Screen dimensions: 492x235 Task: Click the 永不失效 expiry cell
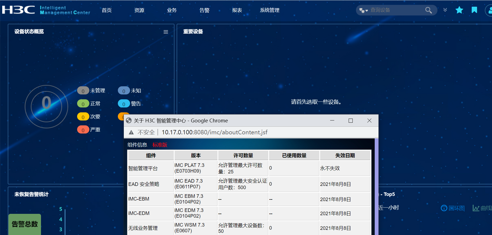point(345,168)
